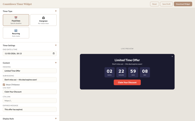Click the Countdown Timer Widget title
This screenshot has height=121, width=195.
(17, 4)
